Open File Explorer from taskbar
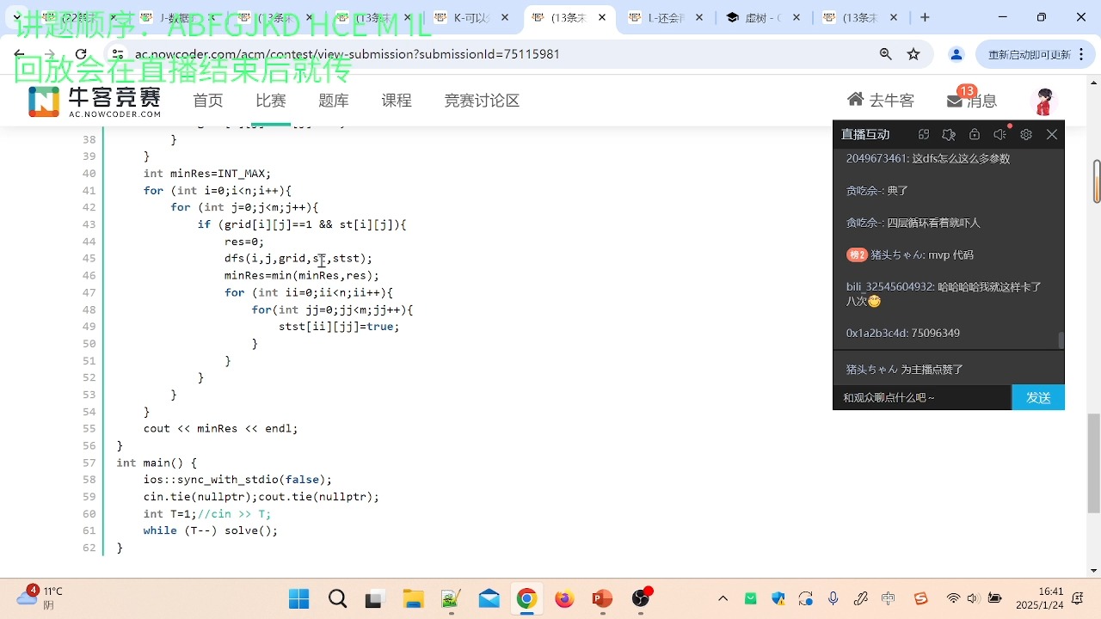Viewport: 1101px width, 619px height. point(413,599)
